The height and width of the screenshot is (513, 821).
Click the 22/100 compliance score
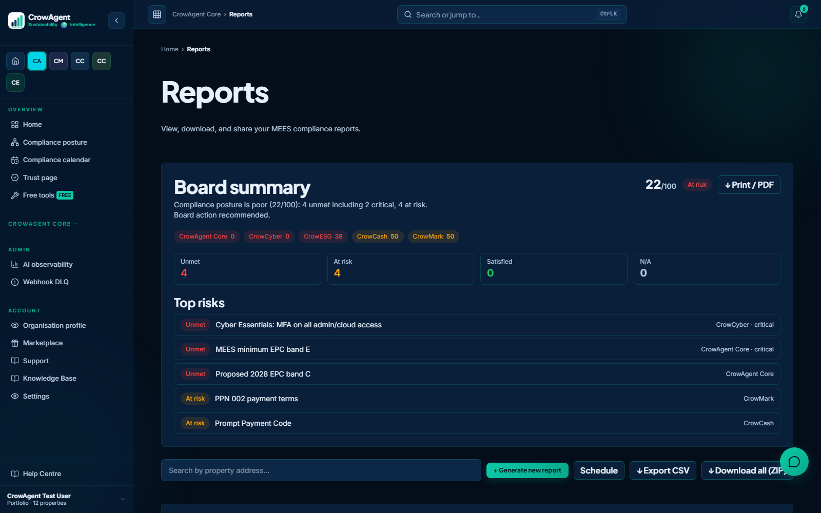(x=661, y=185)
